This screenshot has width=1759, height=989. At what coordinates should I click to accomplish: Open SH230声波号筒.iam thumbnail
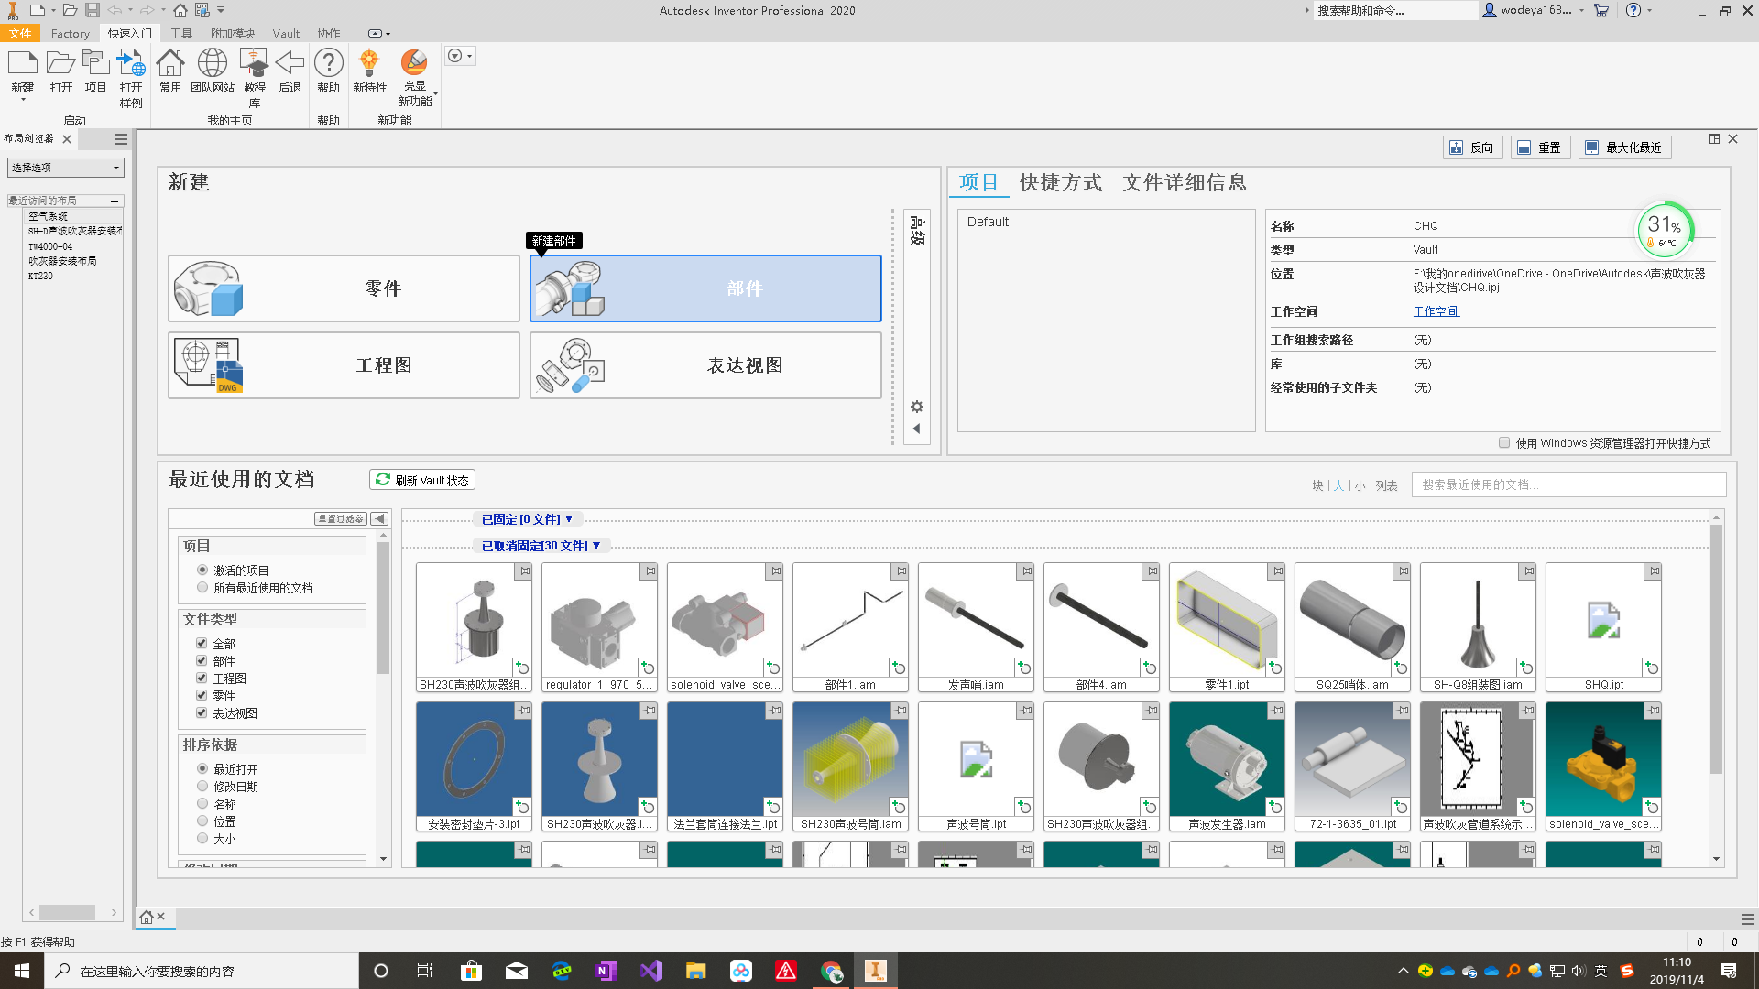tap(850, 767)
